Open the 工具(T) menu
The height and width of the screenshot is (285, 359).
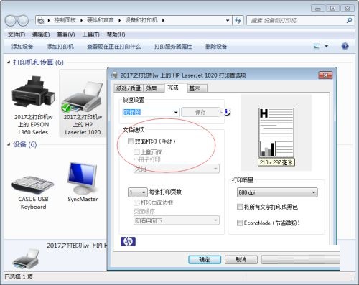[x=90, y=34]
